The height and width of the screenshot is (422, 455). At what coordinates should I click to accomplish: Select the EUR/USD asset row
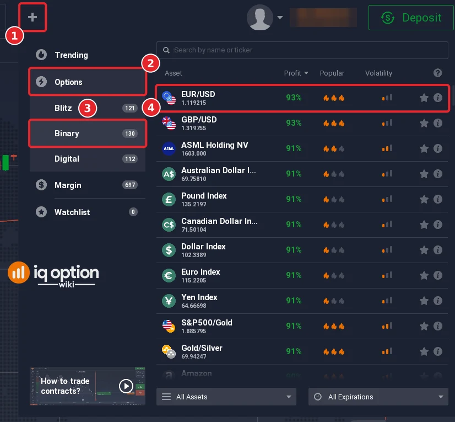pyautogui.click(x=302, y=98)
